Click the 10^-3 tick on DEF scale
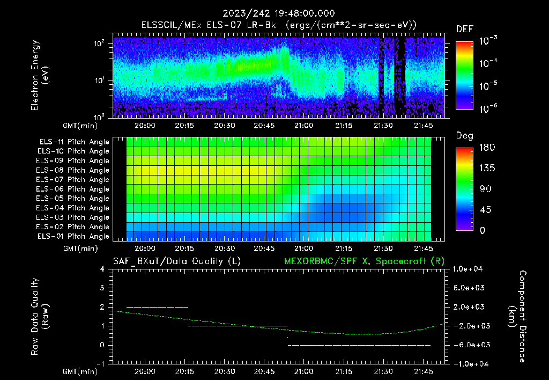Screen dimensions: 549x380 click(x=488, y=41)
